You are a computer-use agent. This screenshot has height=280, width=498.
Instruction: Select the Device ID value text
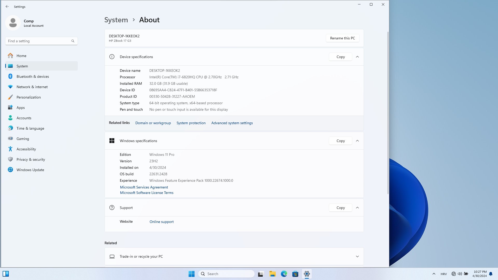tap(183, 90)
